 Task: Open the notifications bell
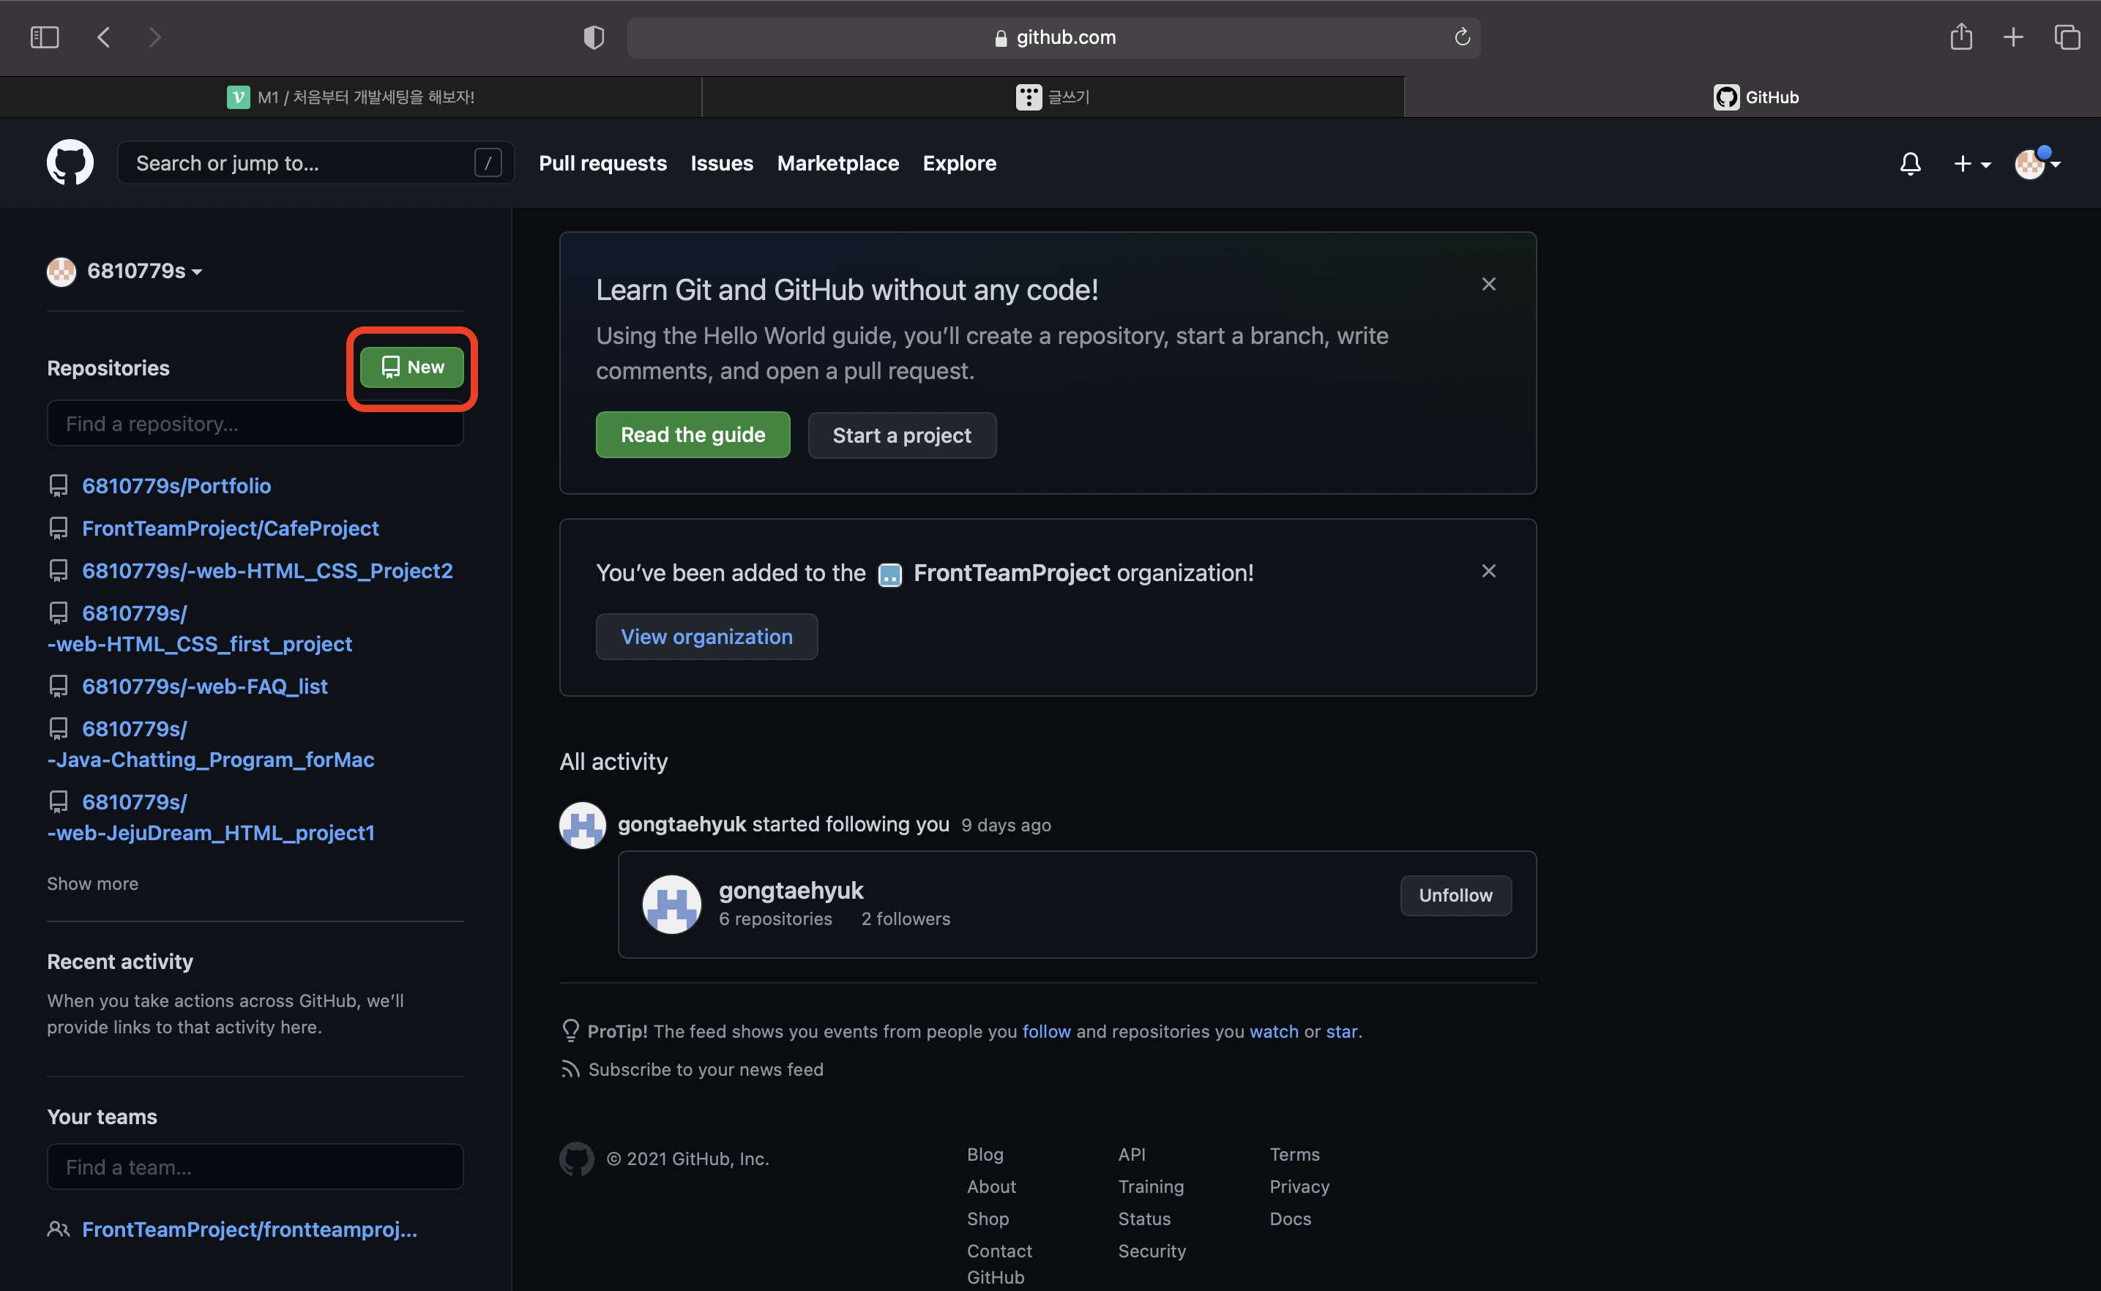coord(1910,163)
